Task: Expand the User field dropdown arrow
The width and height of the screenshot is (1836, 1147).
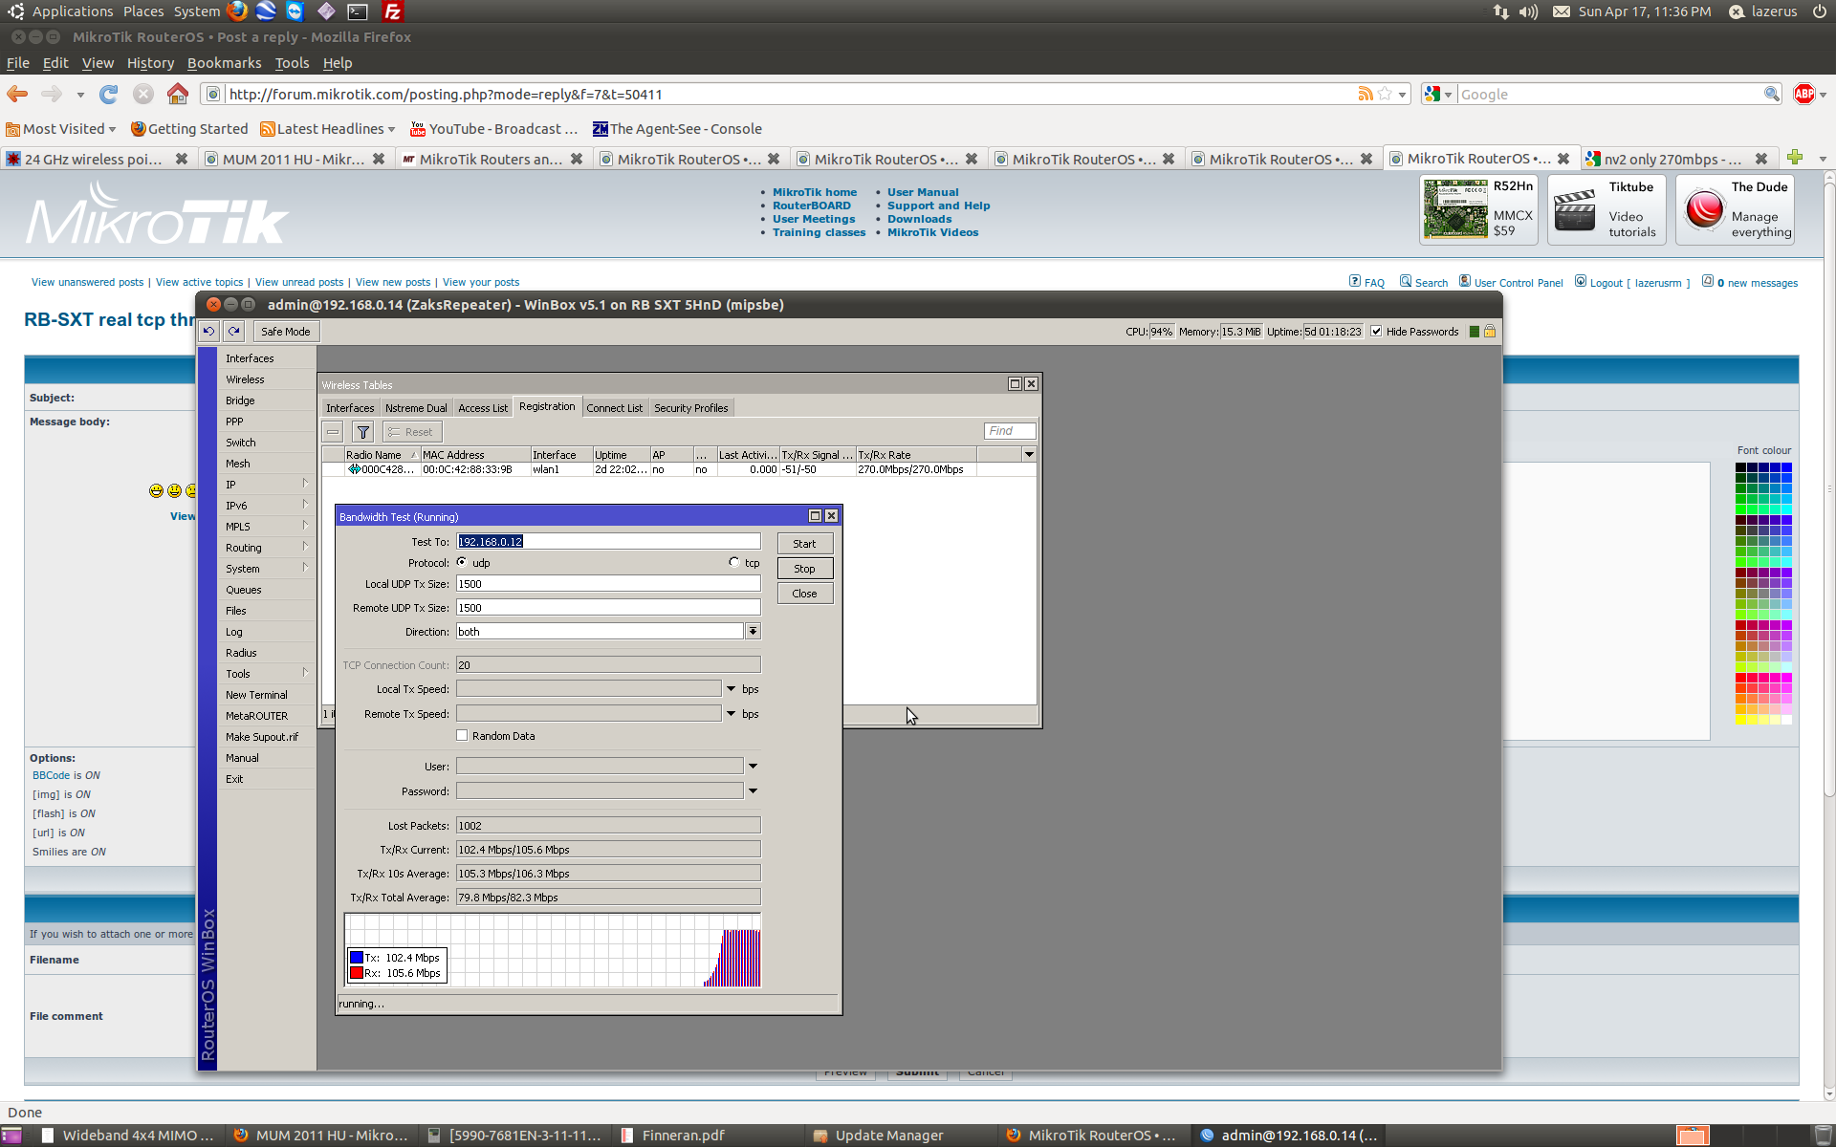Action: tap(753, 766)
